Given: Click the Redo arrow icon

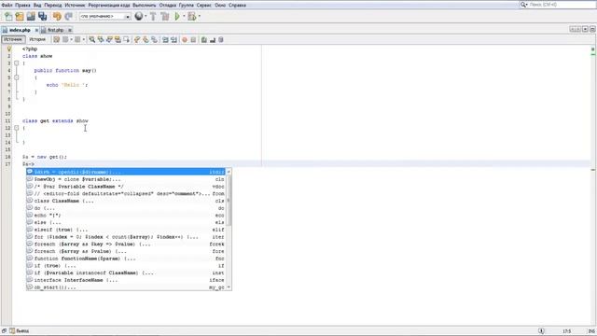Looking at the screenshot, I should (68, 17).
